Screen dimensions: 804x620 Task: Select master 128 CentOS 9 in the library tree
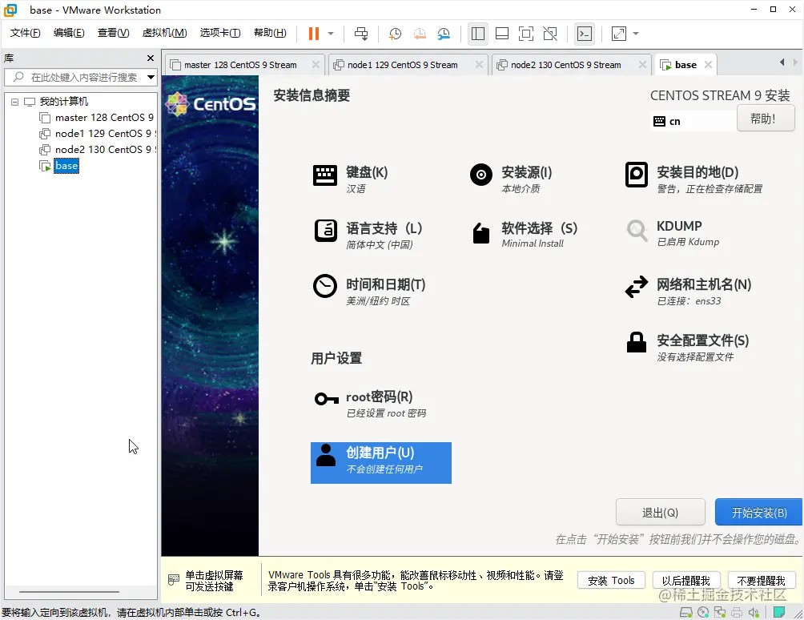point(97,118)
